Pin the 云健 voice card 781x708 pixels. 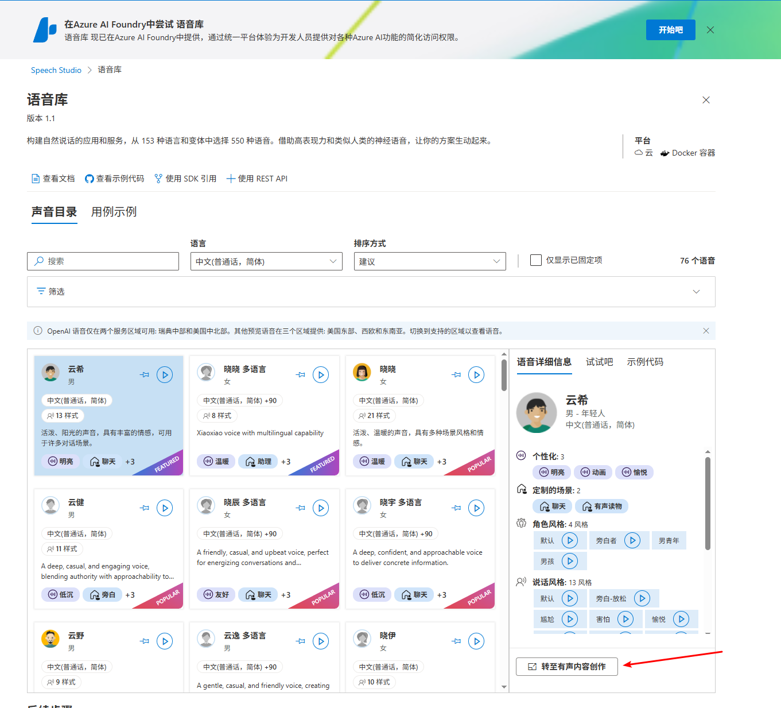(145, 508)
